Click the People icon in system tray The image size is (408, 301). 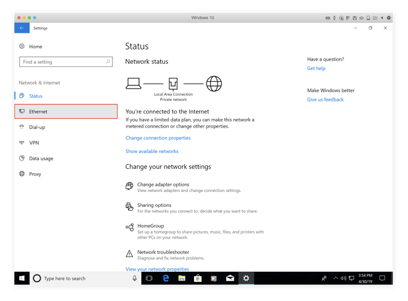(x=324, y=278)
